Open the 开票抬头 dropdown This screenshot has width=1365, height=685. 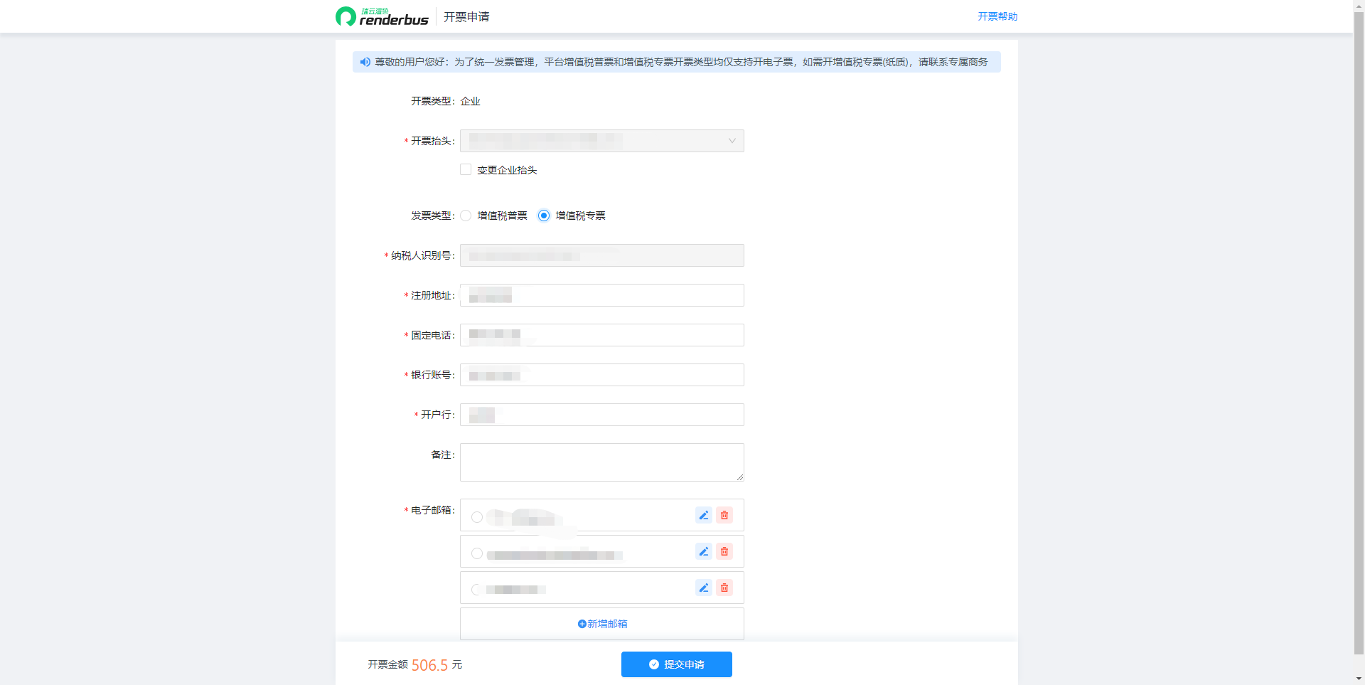(x=602, y=141)
